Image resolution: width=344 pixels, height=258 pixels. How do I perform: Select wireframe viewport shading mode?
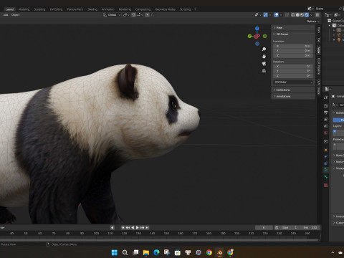(293, 15)
